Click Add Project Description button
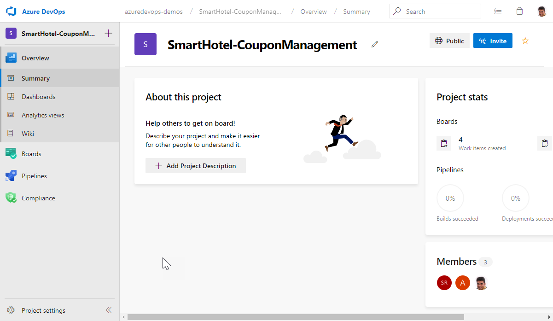The height and width of the screenshot is (321, 553). [x=196, y=166]
